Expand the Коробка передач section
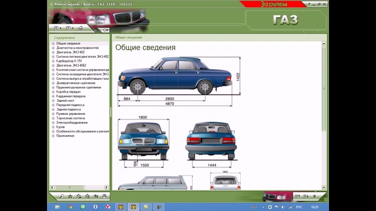376x211 pixels. (x=53, y=92)
